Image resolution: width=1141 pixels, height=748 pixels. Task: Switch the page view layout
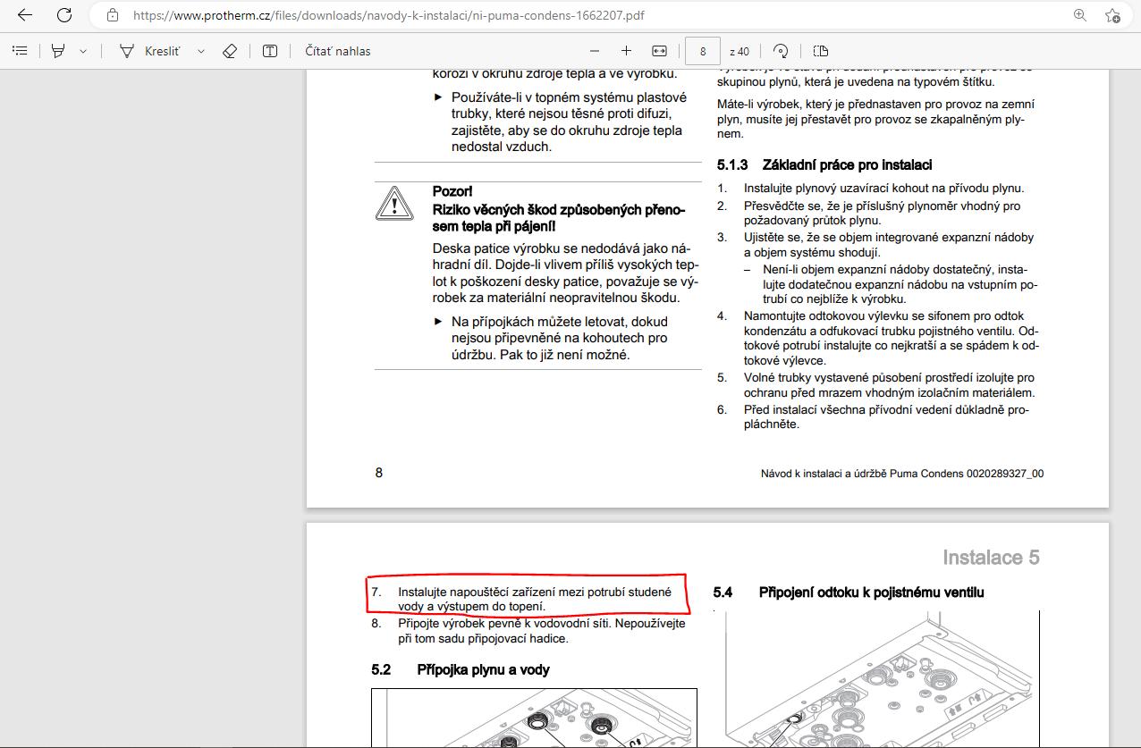(x=821, y=51)
